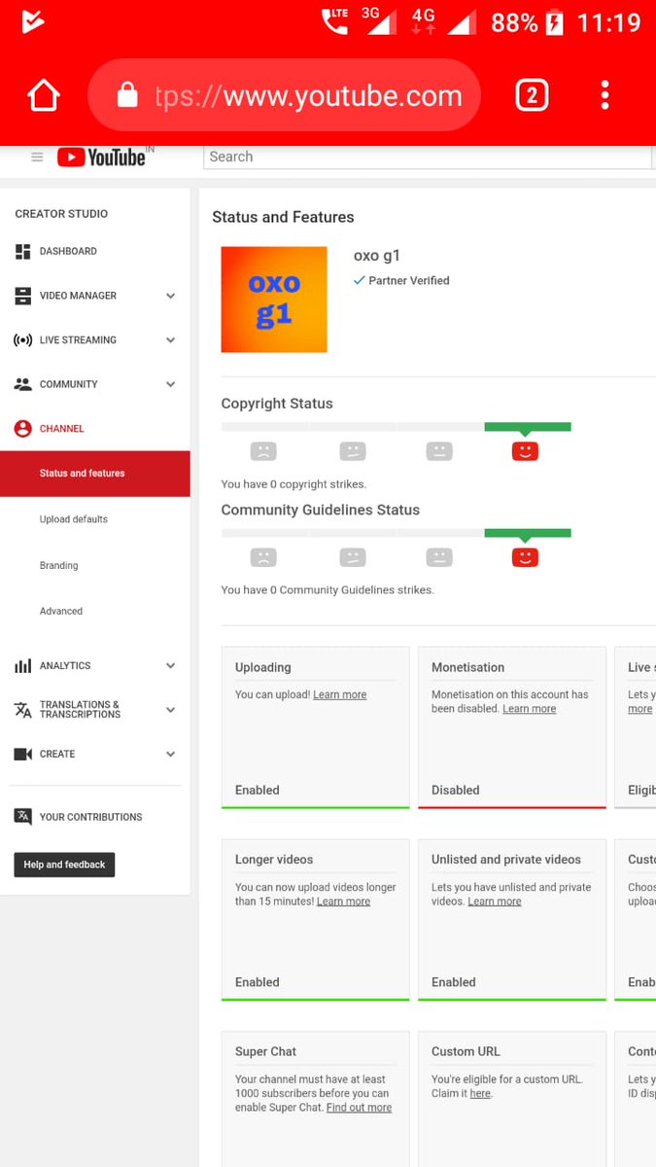This screenshot has width=656, height=1167.
Task: Click Learn more in the Uploading card
Action: [339, 694]
